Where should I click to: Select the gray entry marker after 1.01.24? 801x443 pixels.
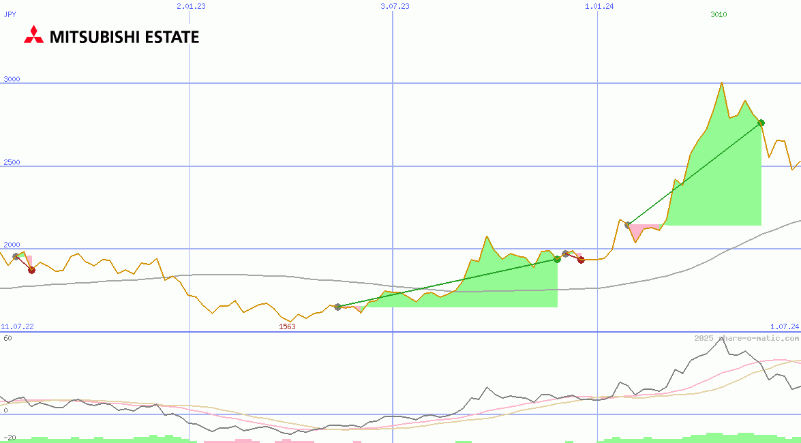(x=628, y=225)
